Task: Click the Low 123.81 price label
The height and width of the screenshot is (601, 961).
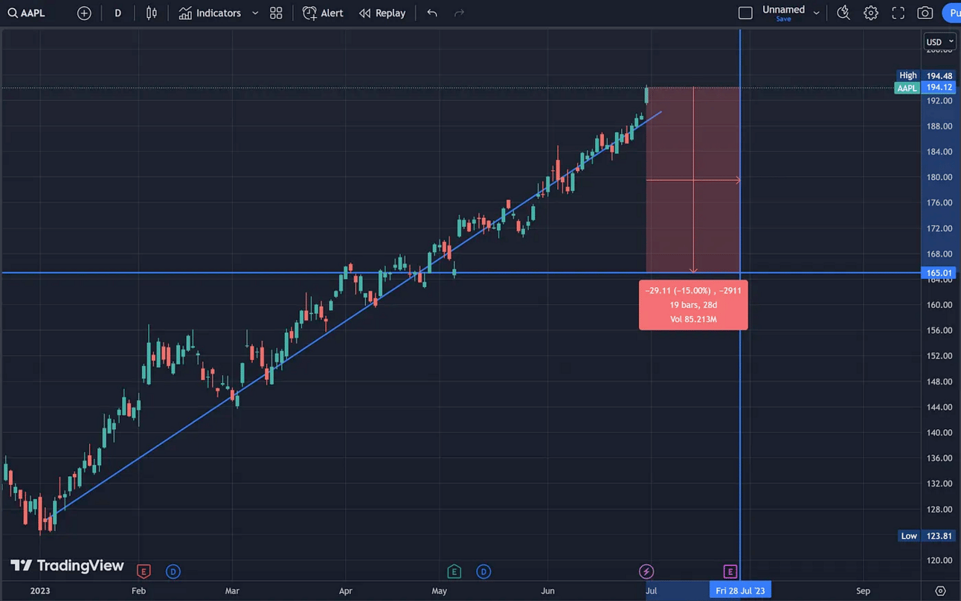Action: pyautogui.click(x=927, y=536)
